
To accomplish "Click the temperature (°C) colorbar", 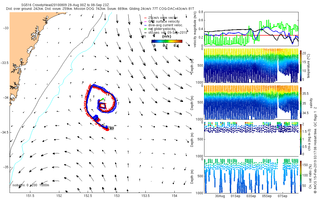I will [x=301, y=66].
